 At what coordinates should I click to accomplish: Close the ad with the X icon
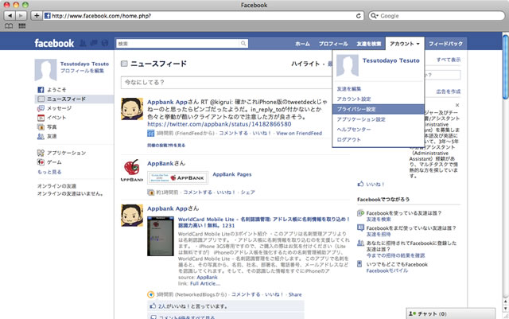pyautogui.click(x=457, y=105)
